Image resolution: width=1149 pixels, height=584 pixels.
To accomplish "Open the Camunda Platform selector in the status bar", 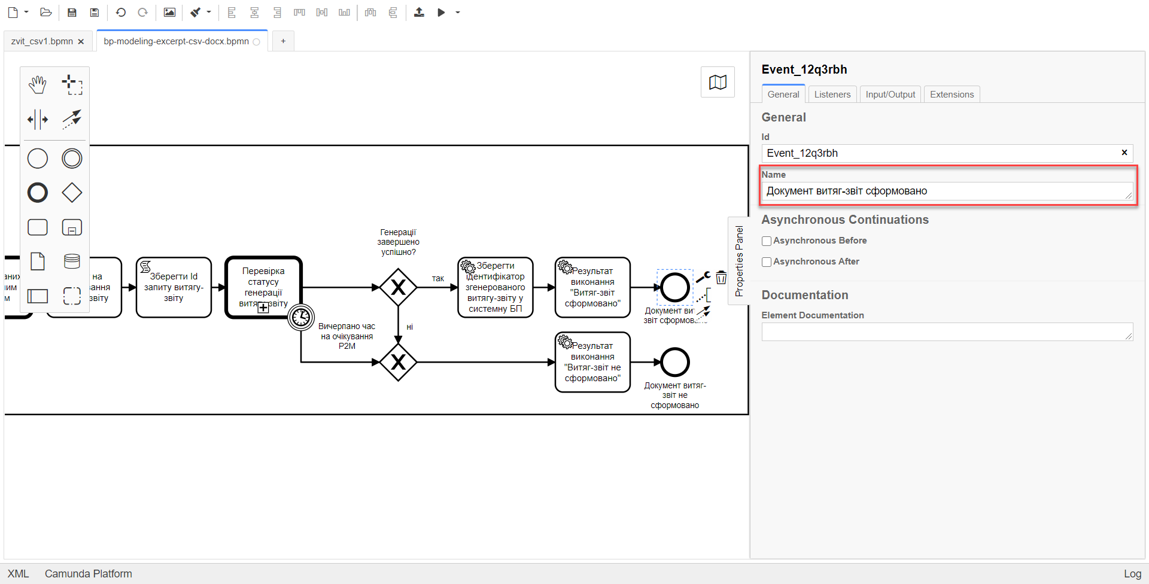I will (x=89, y=573).
